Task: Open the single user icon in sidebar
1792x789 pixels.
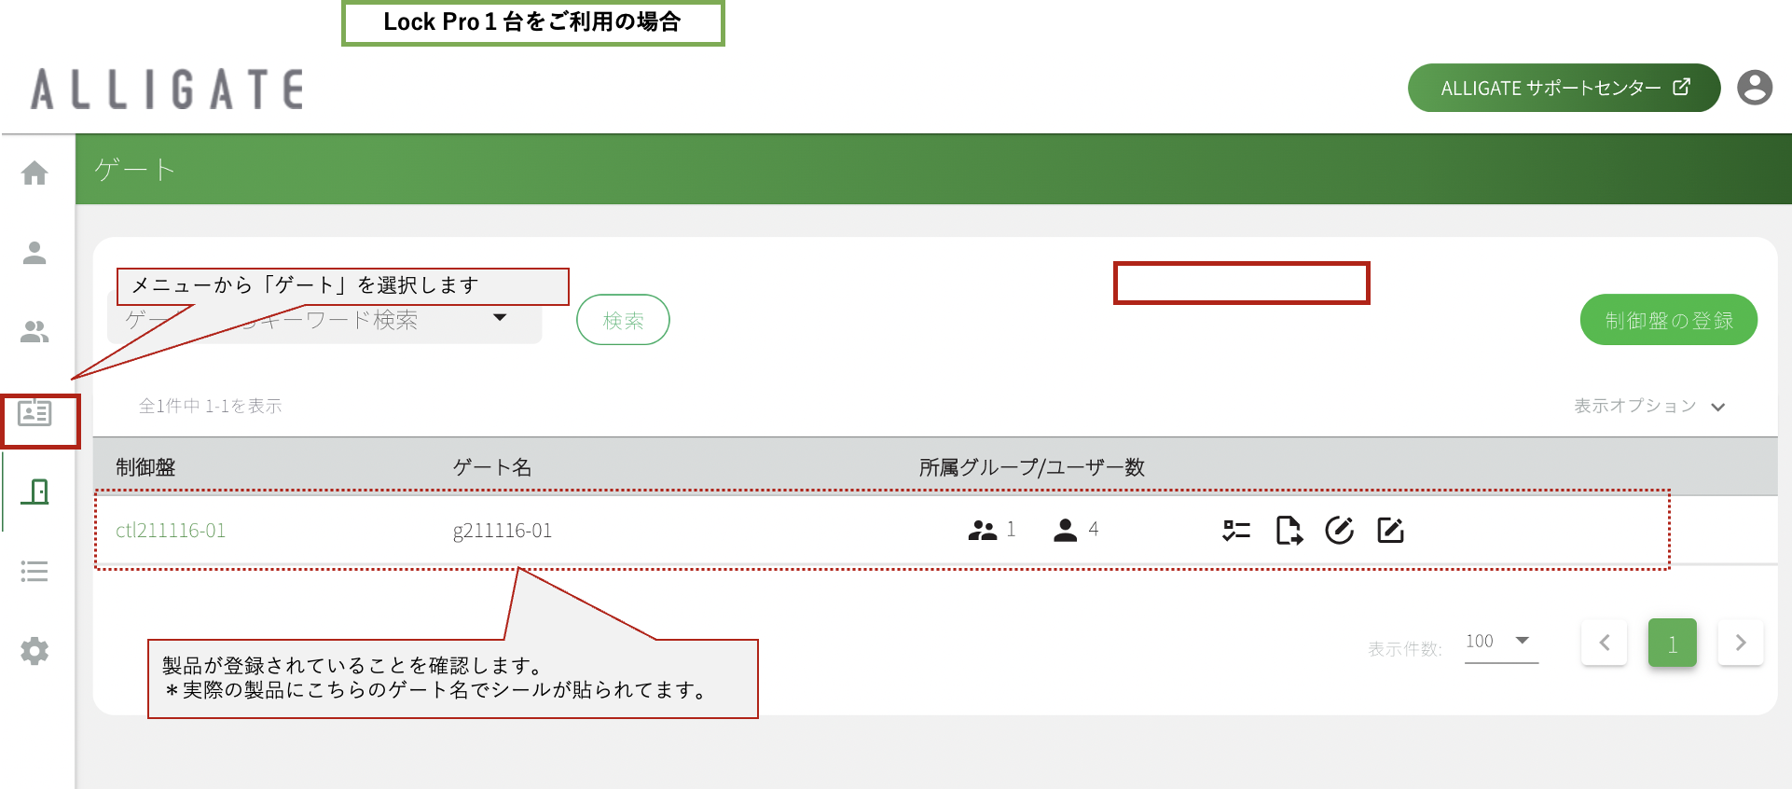Action: pos(34,253)
